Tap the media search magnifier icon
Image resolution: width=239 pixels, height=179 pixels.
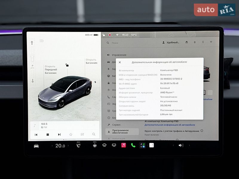94,134
